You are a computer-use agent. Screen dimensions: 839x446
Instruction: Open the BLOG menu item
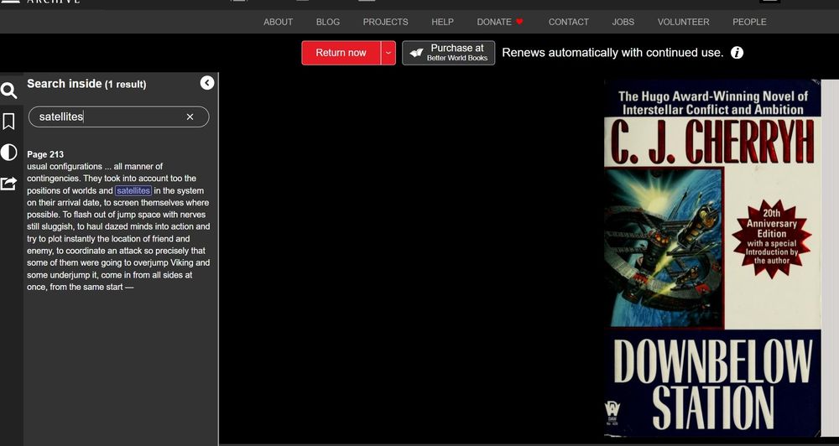328,22
